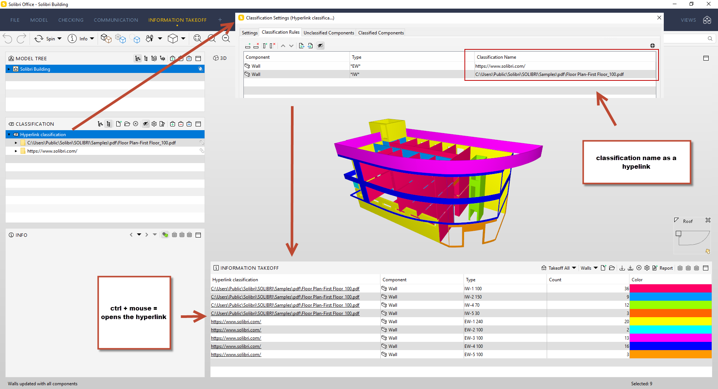Open the Floor Plan pdf link for IW-1 100

pyautogui.click(x=285, y=289)
